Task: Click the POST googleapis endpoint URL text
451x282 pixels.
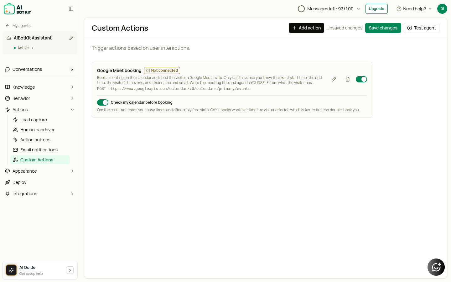Action: pos(174,89)
